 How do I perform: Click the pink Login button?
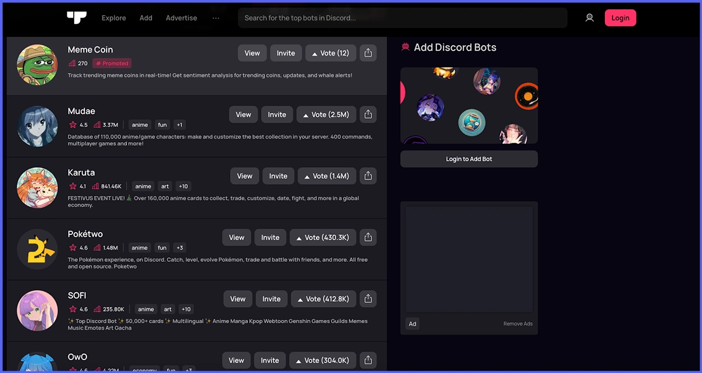coord(620,18)
